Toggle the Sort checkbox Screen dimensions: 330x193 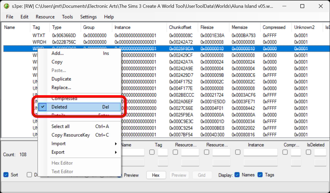coord(6,175)
